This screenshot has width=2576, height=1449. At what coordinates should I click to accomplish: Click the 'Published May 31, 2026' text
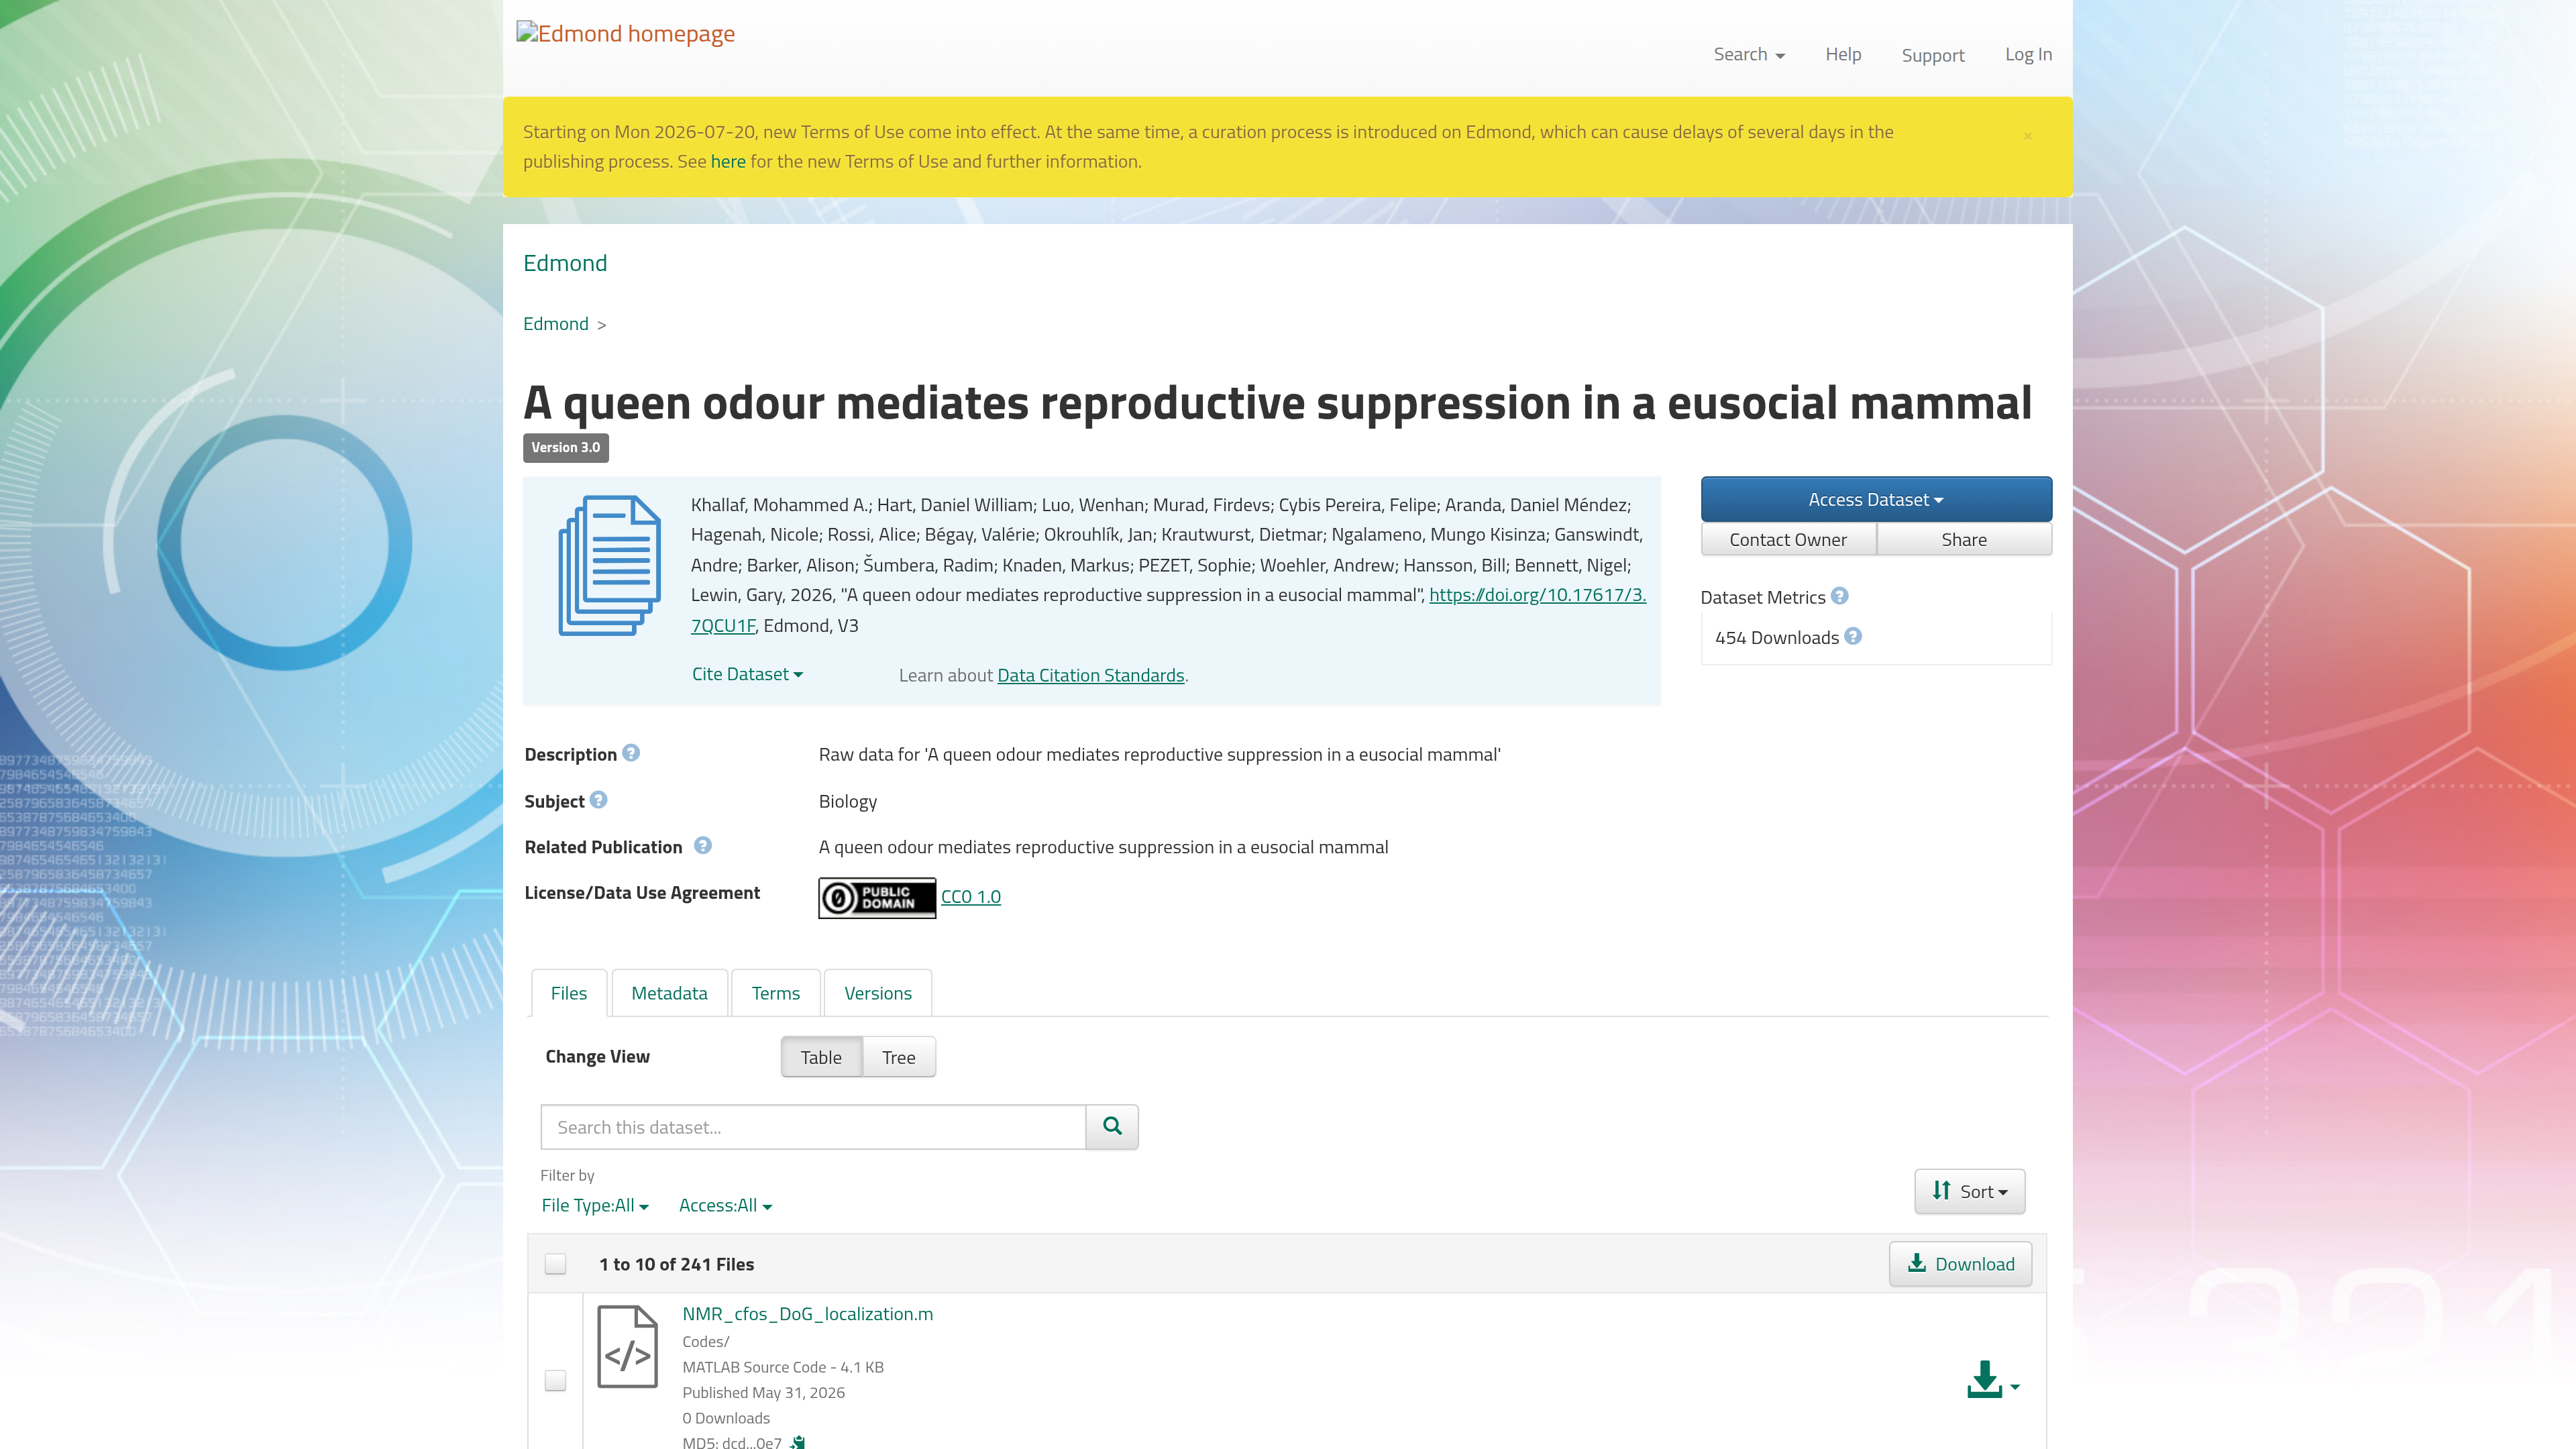pos(763,1392)
